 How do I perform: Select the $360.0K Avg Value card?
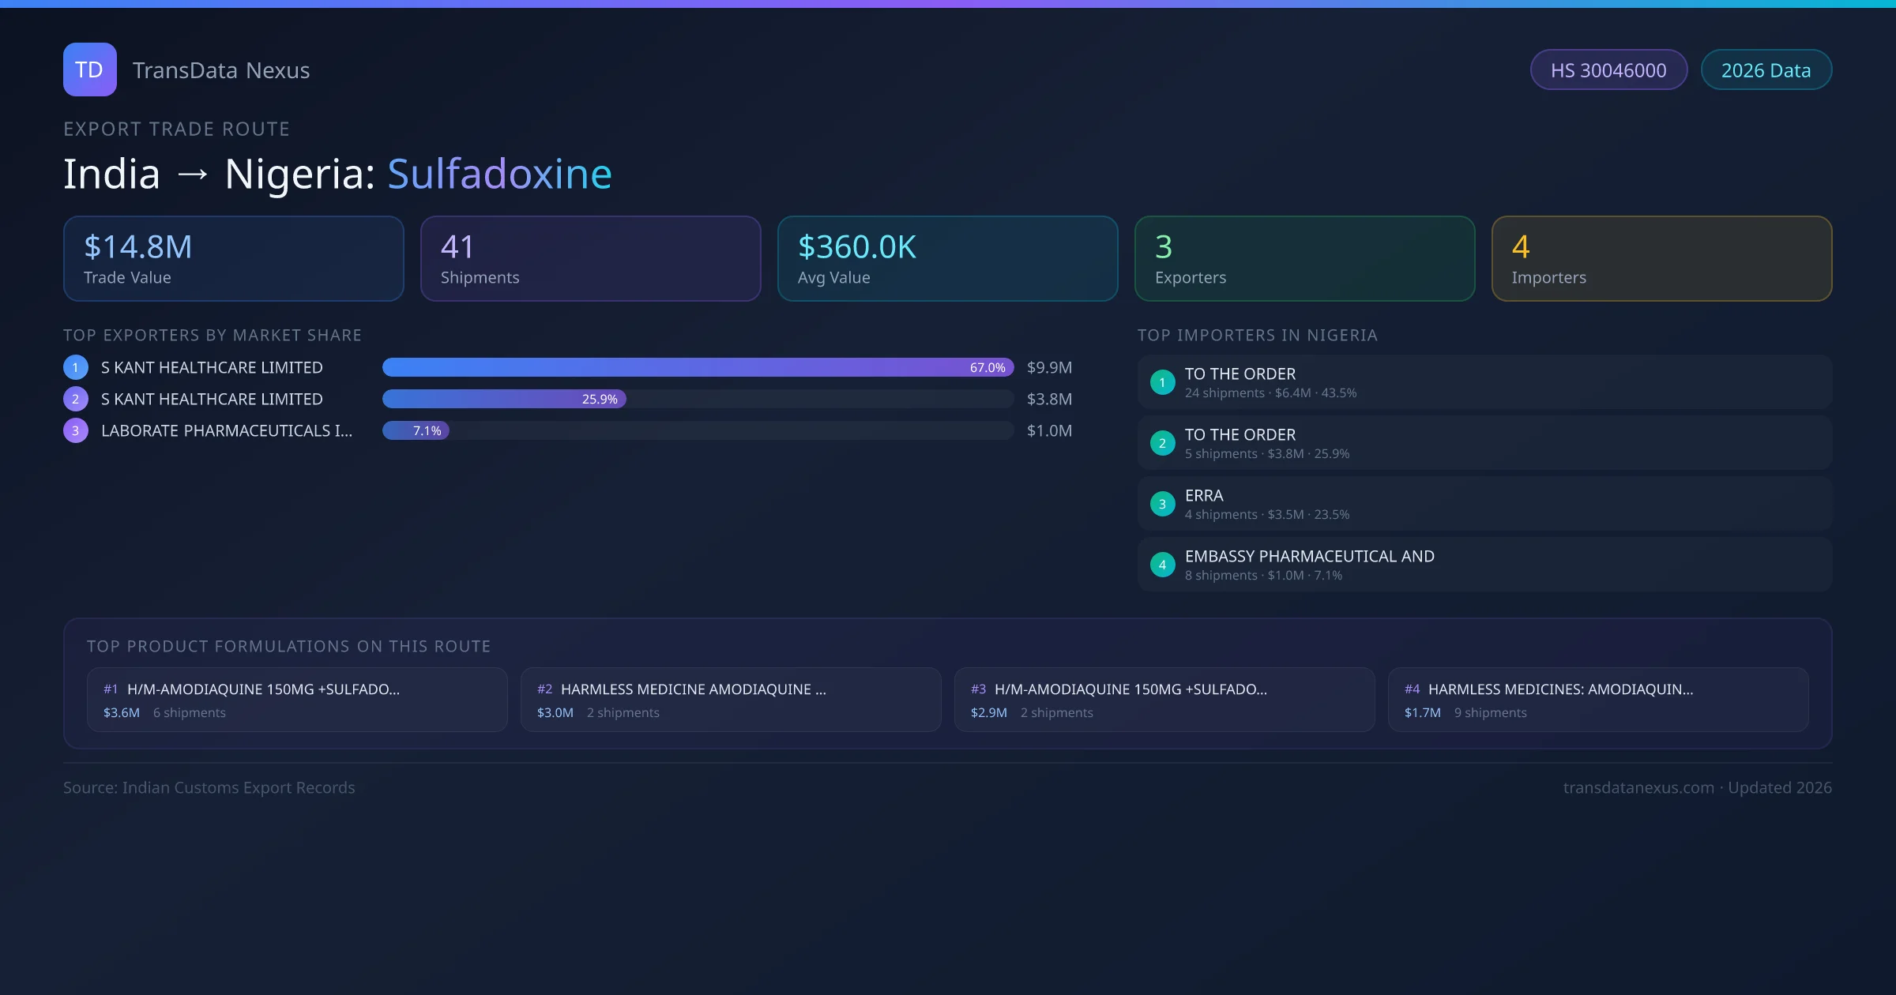tap(947, 259)
